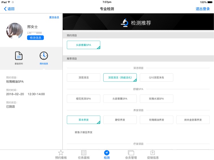Tap the 推荐项目 section header
The height and width of the screenshot is (160, 214).
pyautogui.click(x=138, y=59)
